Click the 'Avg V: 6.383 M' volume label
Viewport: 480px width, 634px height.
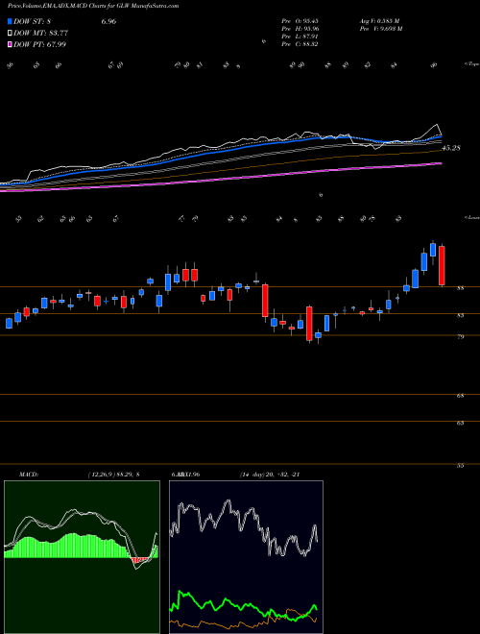[379, 21]
